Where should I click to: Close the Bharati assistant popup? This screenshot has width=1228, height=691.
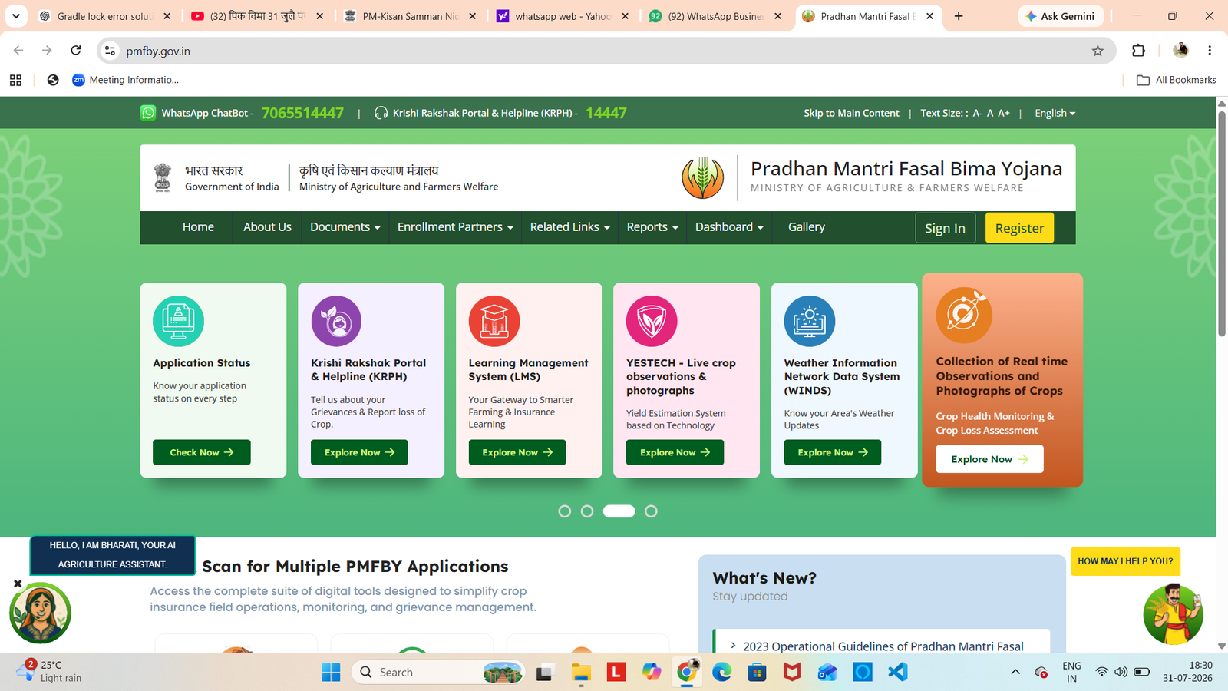pyautogui.click(x=18, y=584)
